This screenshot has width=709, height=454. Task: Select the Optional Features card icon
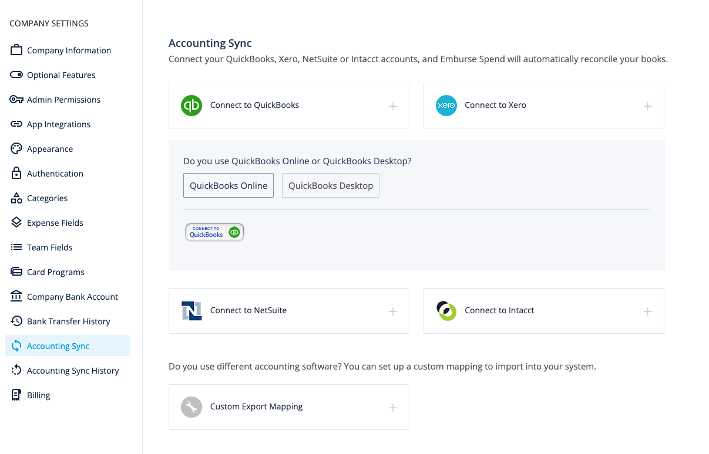tap(16, 74)
